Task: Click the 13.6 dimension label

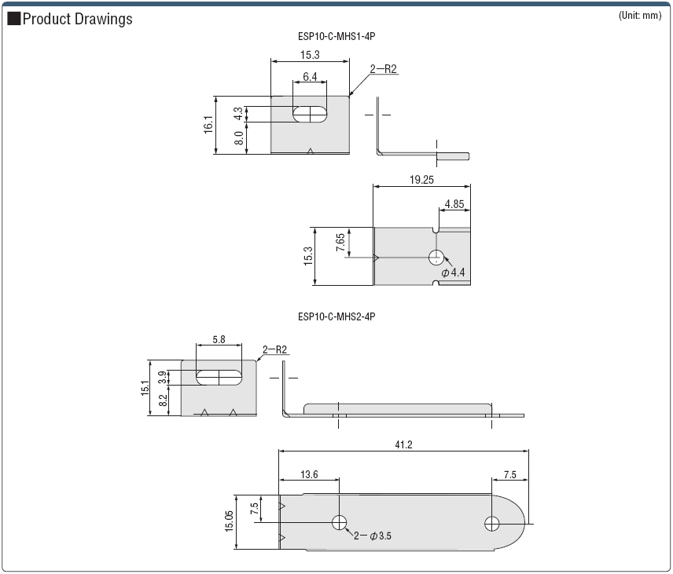Action: pos(310,474)
